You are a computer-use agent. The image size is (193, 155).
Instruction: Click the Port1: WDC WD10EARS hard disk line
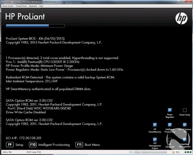tap(40, 108)
